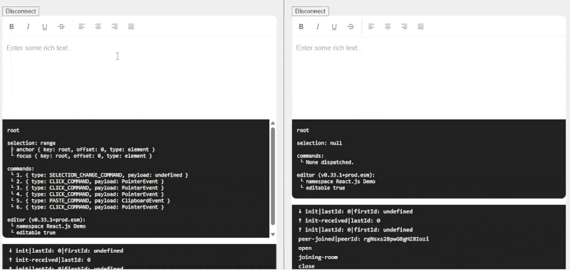
Task: Center align text in right editor
Action: pyautogui.click(x=388, y=26)
